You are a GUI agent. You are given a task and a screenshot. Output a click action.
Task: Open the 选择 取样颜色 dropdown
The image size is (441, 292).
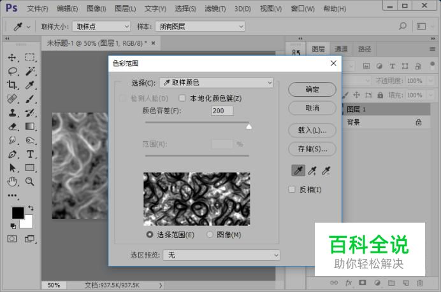click(x=217, y=83)
